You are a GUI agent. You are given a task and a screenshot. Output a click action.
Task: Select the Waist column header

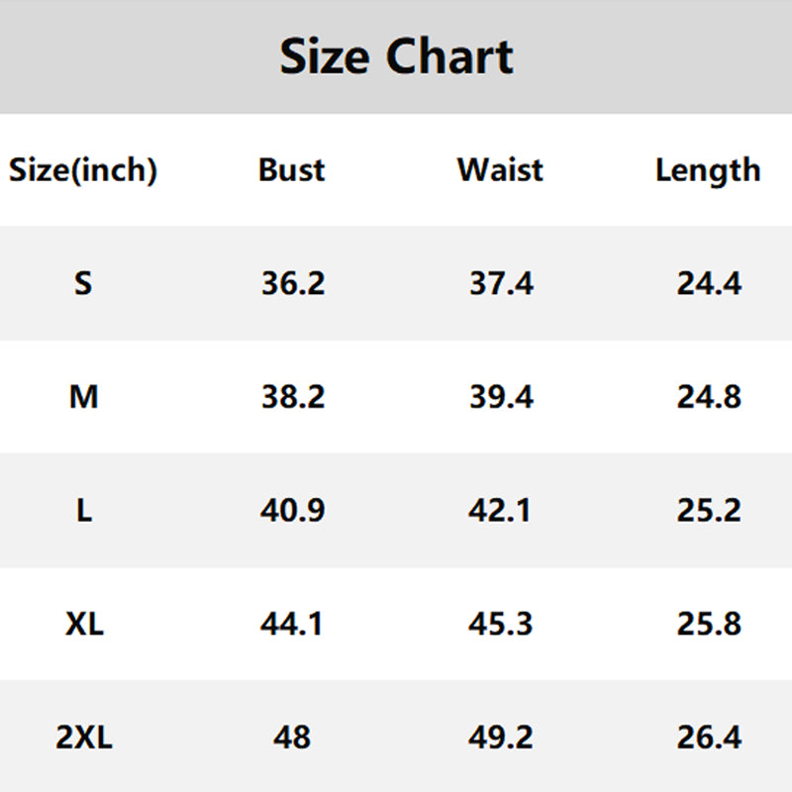click(500, 170)
